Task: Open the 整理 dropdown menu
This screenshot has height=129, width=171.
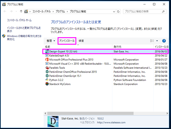Action: click(x=51, y=41)
